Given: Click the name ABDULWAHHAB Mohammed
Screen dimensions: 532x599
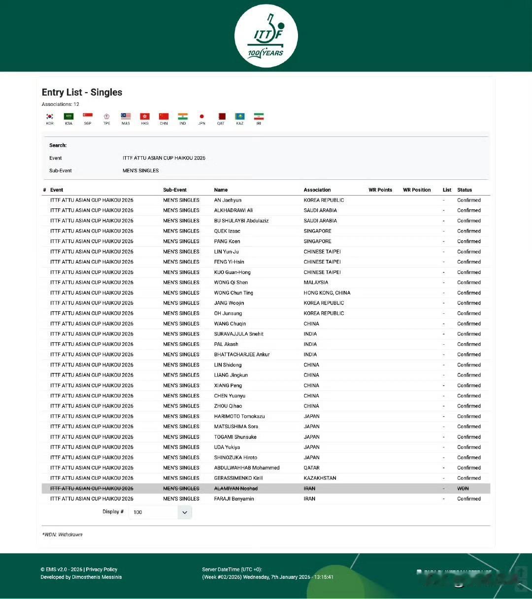Looking at the screenshot, I should [247, 468].
